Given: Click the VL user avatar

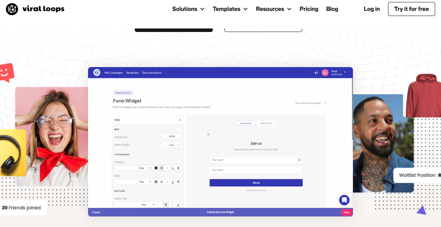Looking at the screenshot, I should [325, 73].
